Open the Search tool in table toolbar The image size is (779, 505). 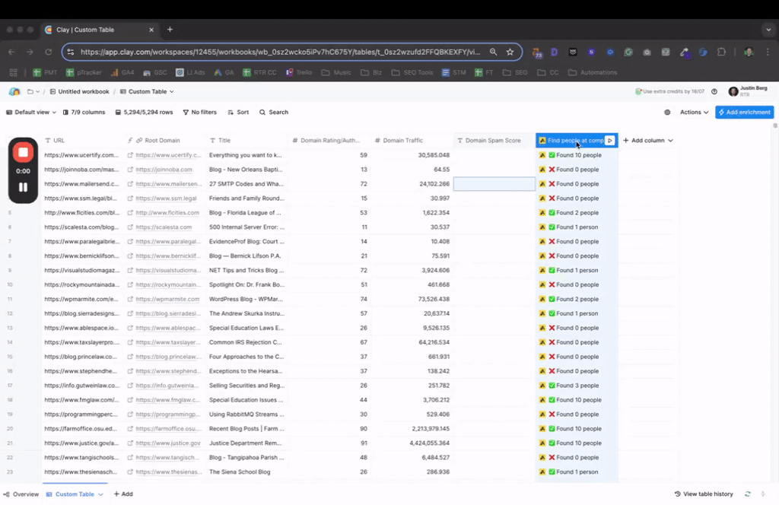click(273, 112)
